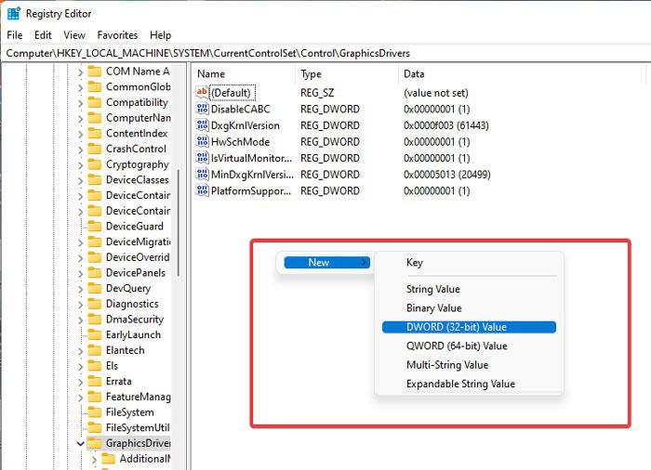Open the Edit menu
The image size is (651, 470).
pos(43,35)
